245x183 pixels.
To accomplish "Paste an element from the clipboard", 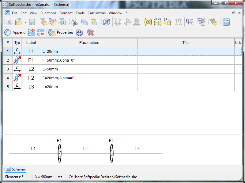I will tap(94, 22).
